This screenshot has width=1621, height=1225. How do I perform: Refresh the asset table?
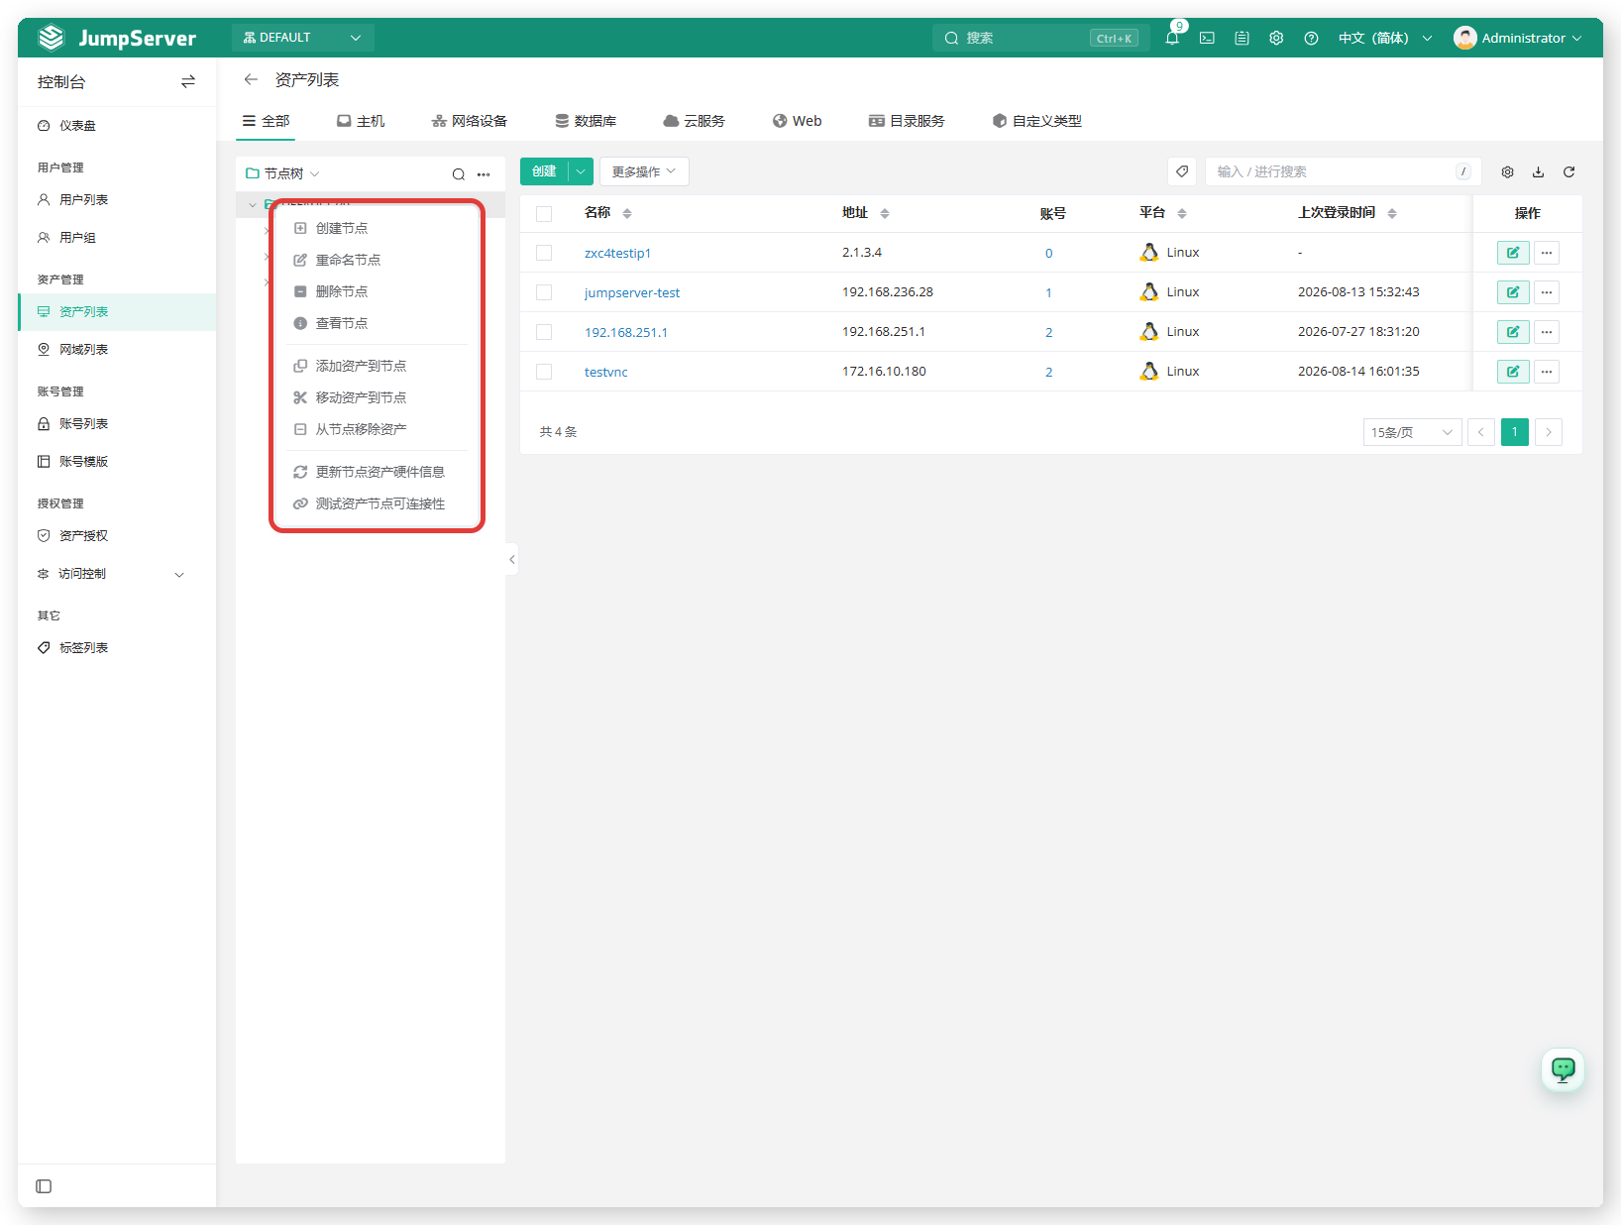[1568, 171]
